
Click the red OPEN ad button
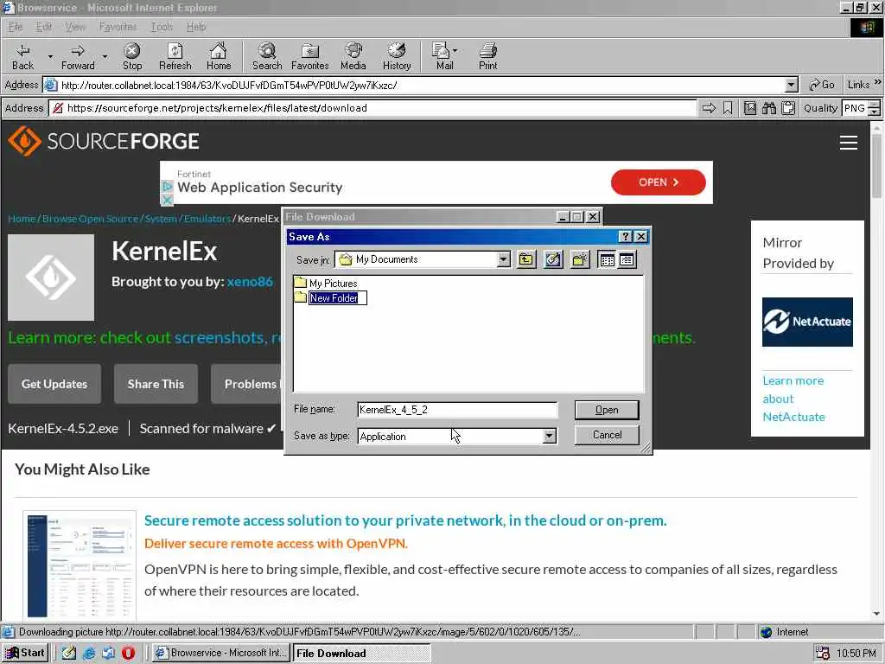pyautogui.click(x=658, y=182)
